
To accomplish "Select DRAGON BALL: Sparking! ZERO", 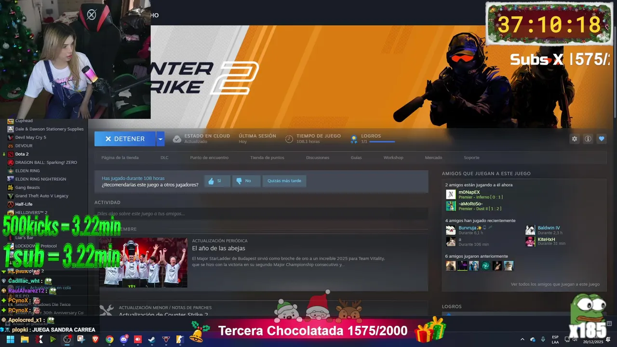I will [x=46, y=162].
